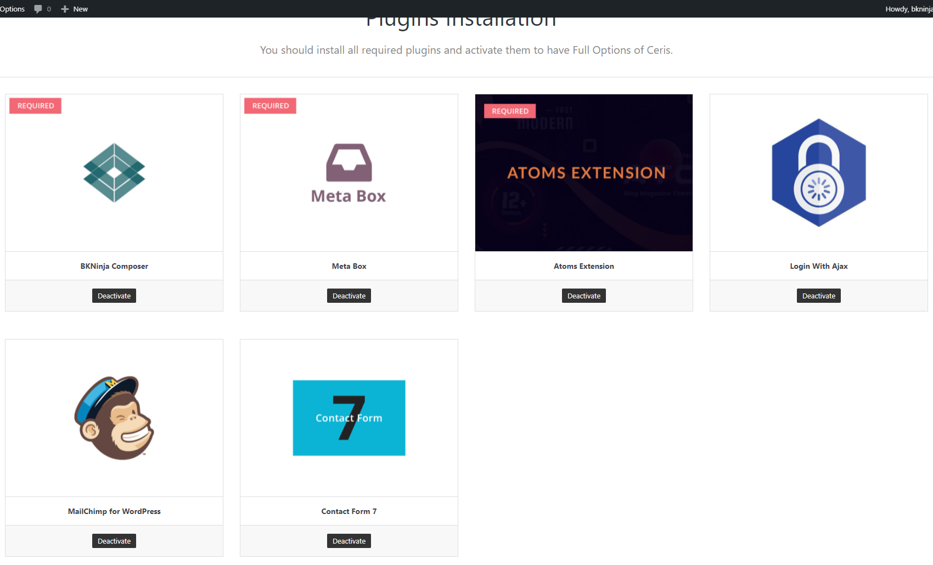Click the Login With Ajax plugin name

point(819,266)
